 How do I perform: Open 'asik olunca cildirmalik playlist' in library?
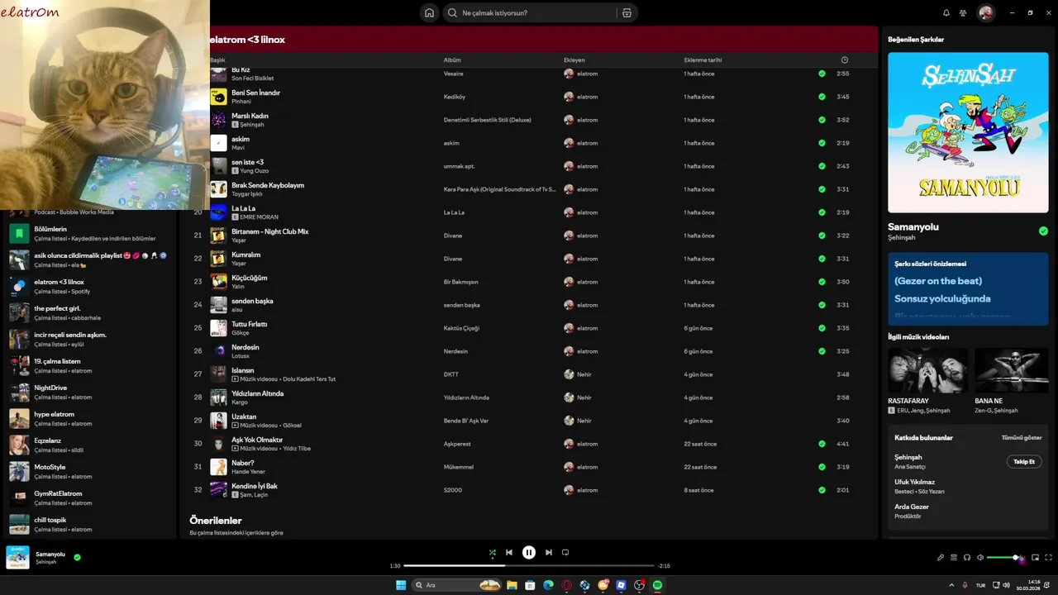(x=88, y=260)
